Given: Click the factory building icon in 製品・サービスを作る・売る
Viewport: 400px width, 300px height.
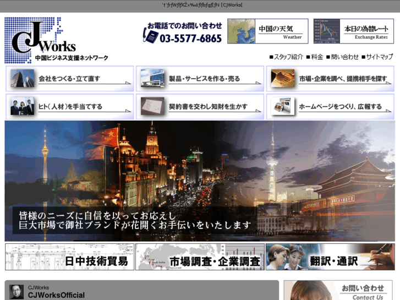Looking at the screenshot, I should 152,78.
